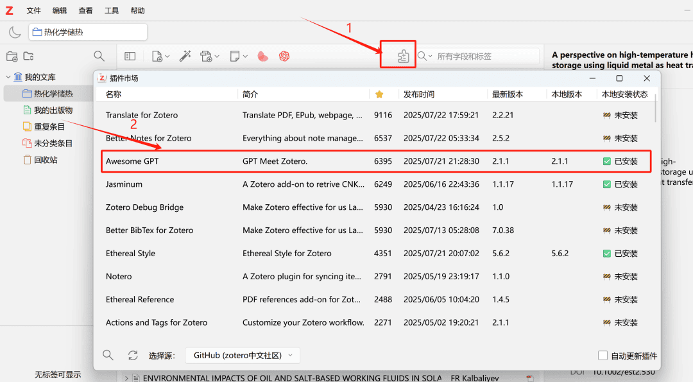The width and height of the screenshot is (693, 382).
Task: Click the 已安装 status for Jasminum
Action: 620,184
